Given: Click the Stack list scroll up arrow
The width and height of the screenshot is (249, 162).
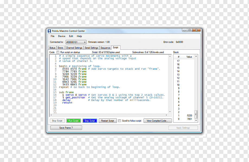Looking at the screenshot, I should (x=196, y=56).
